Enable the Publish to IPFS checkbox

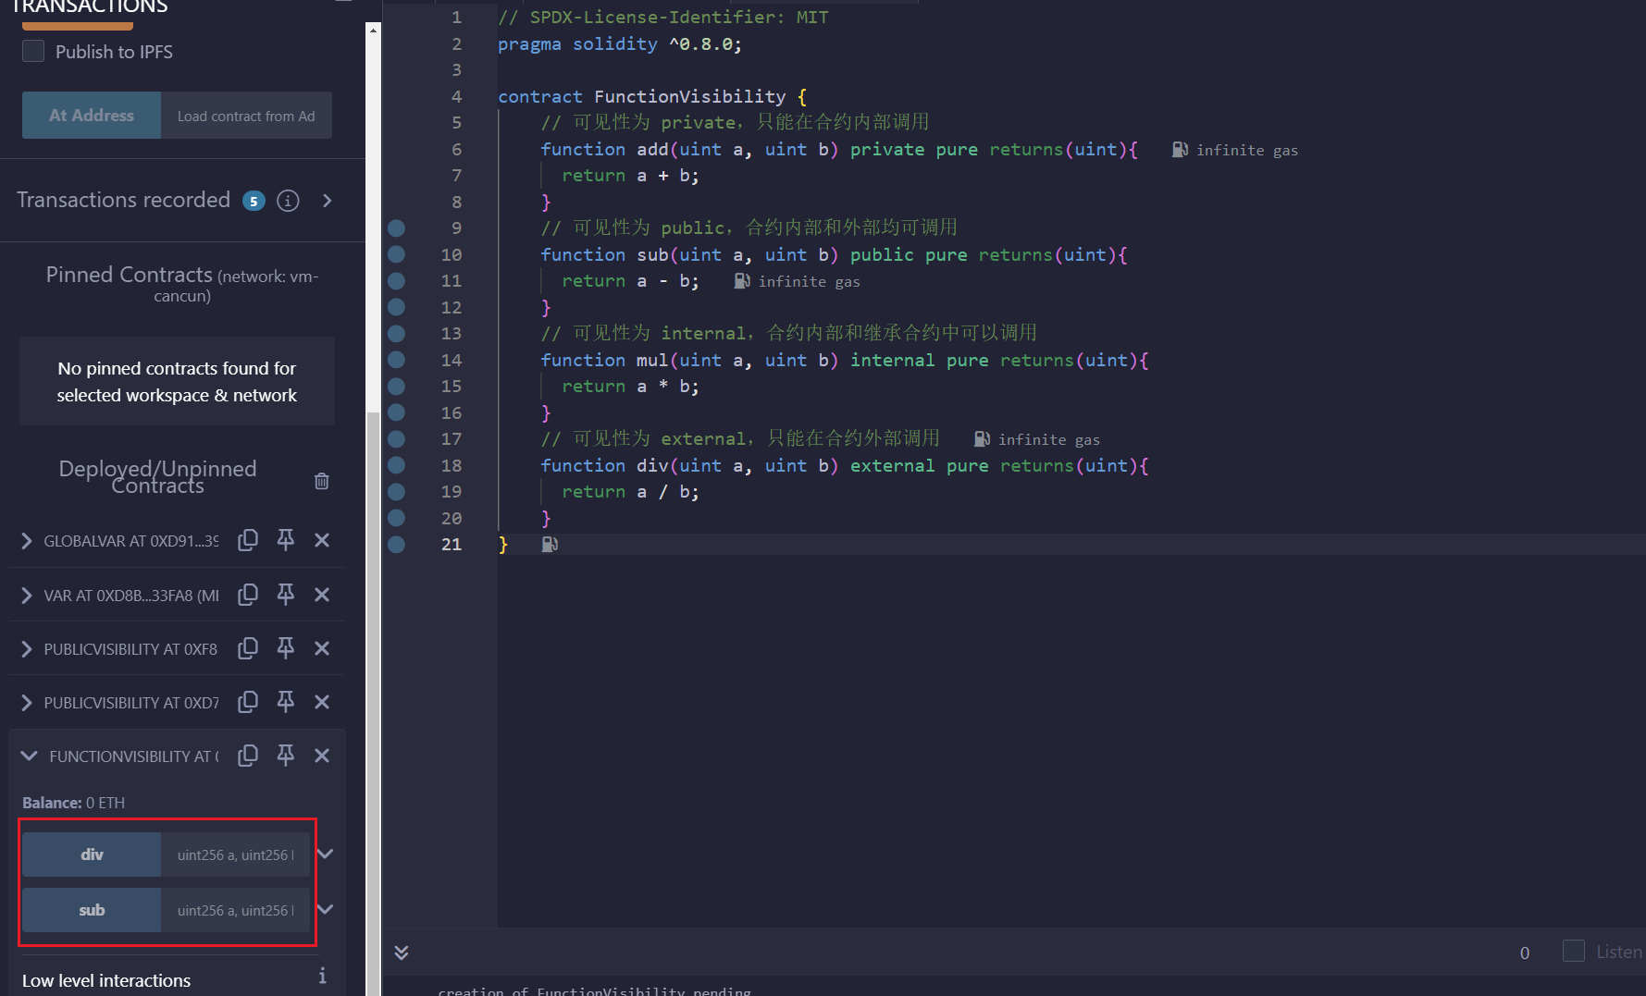tap(33, 52)
